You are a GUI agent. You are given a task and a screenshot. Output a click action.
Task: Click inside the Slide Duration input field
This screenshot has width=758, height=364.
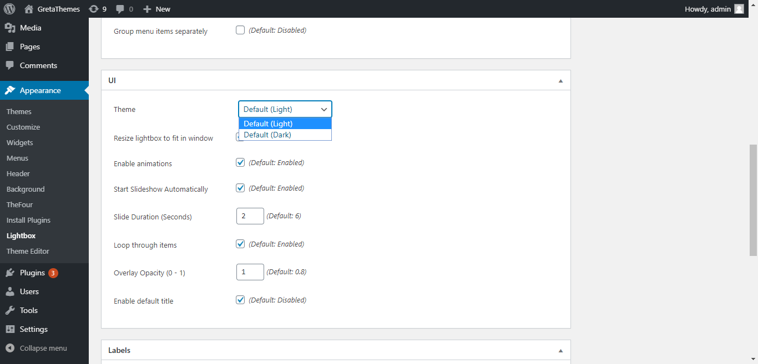coord(250,216)
